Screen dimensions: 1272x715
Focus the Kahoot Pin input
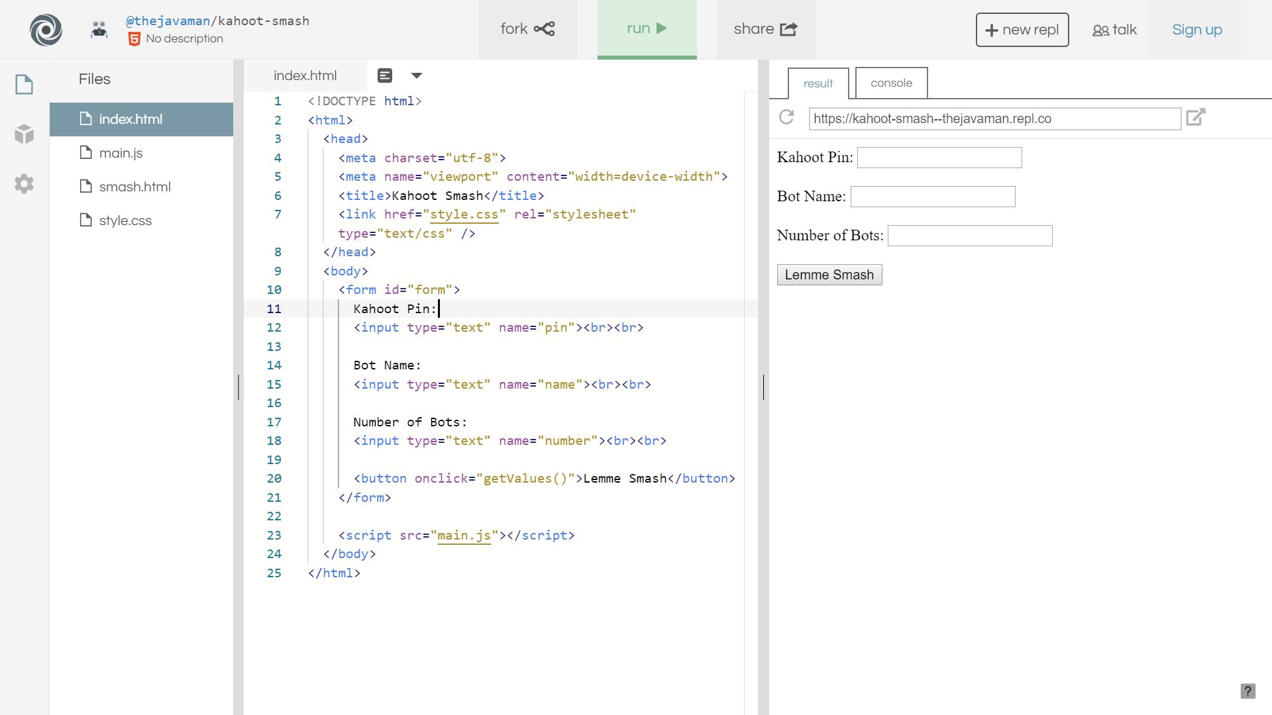939,158
